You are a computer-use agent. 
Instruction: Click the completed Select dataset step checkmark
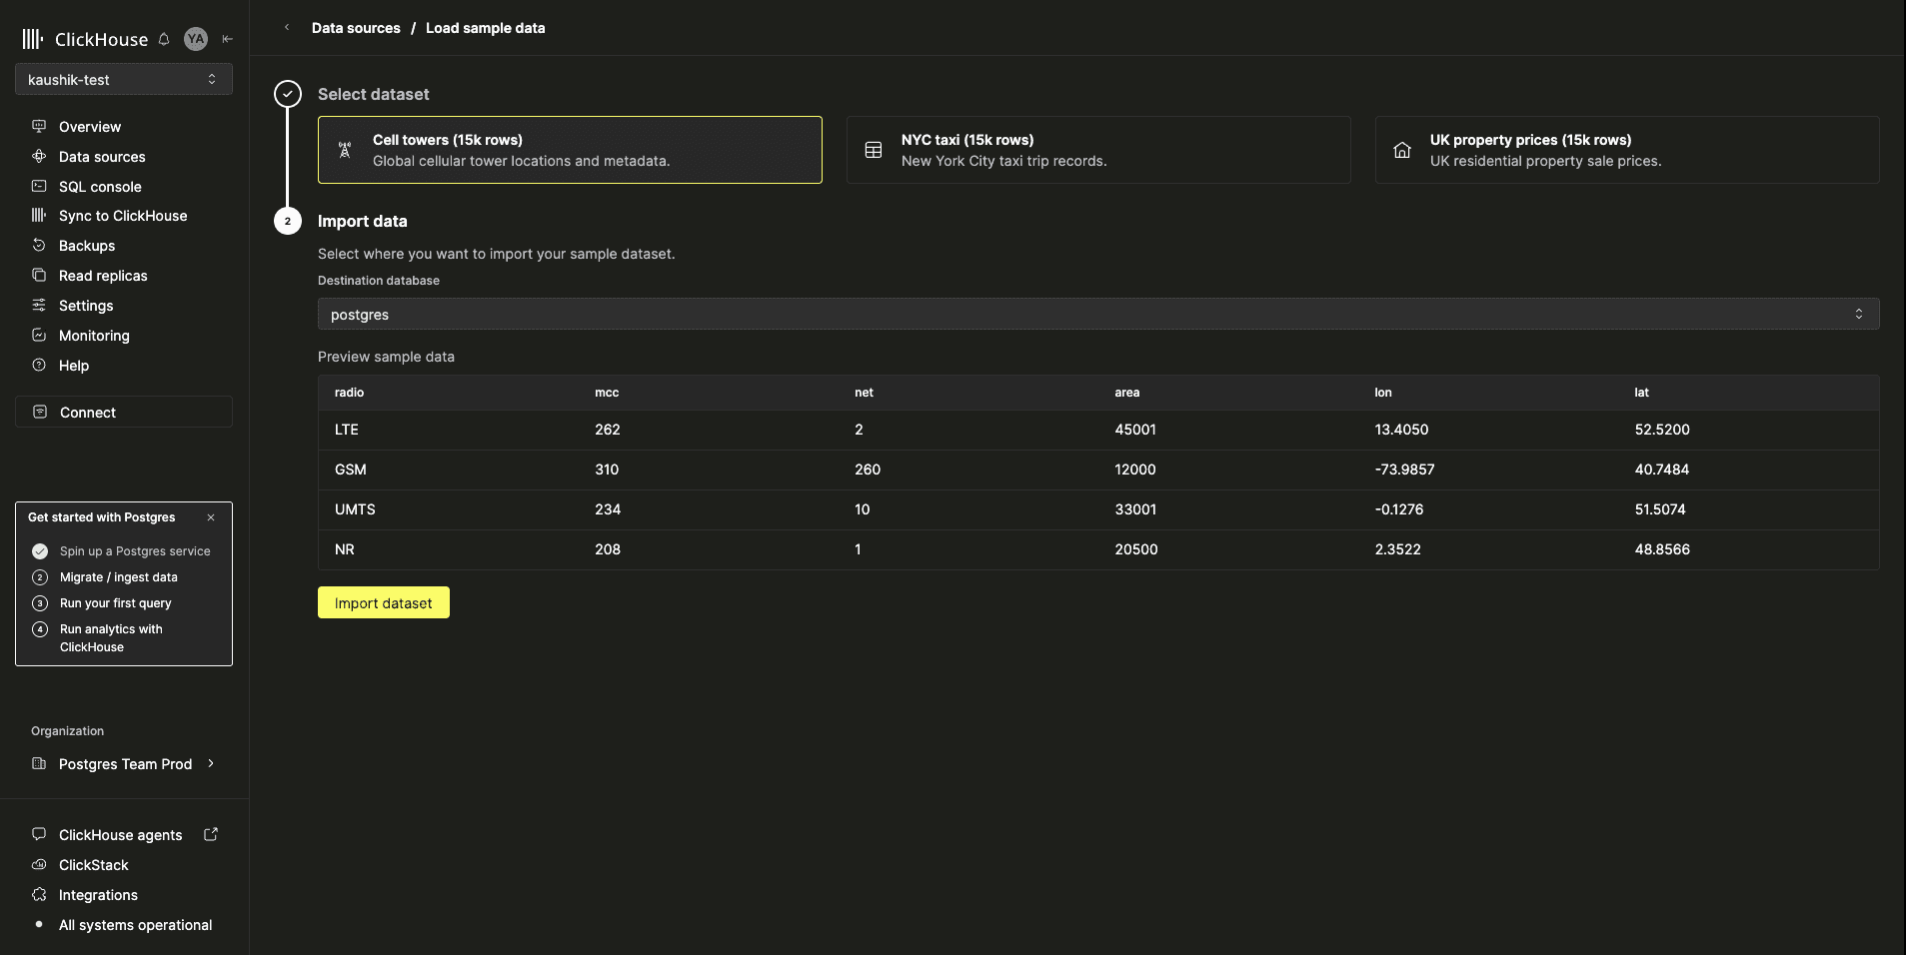point(288,94)
